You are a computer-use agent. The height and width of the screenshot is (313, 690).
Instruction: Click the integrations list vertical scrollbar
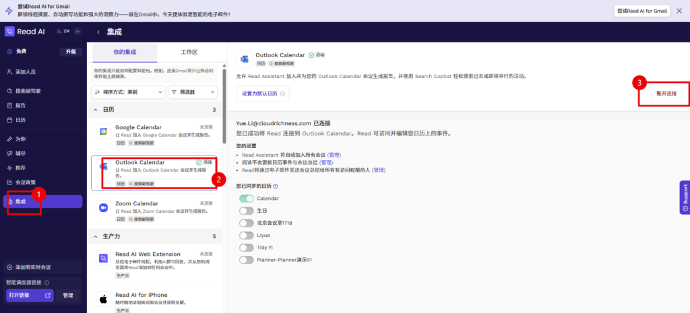pos(224,108)
